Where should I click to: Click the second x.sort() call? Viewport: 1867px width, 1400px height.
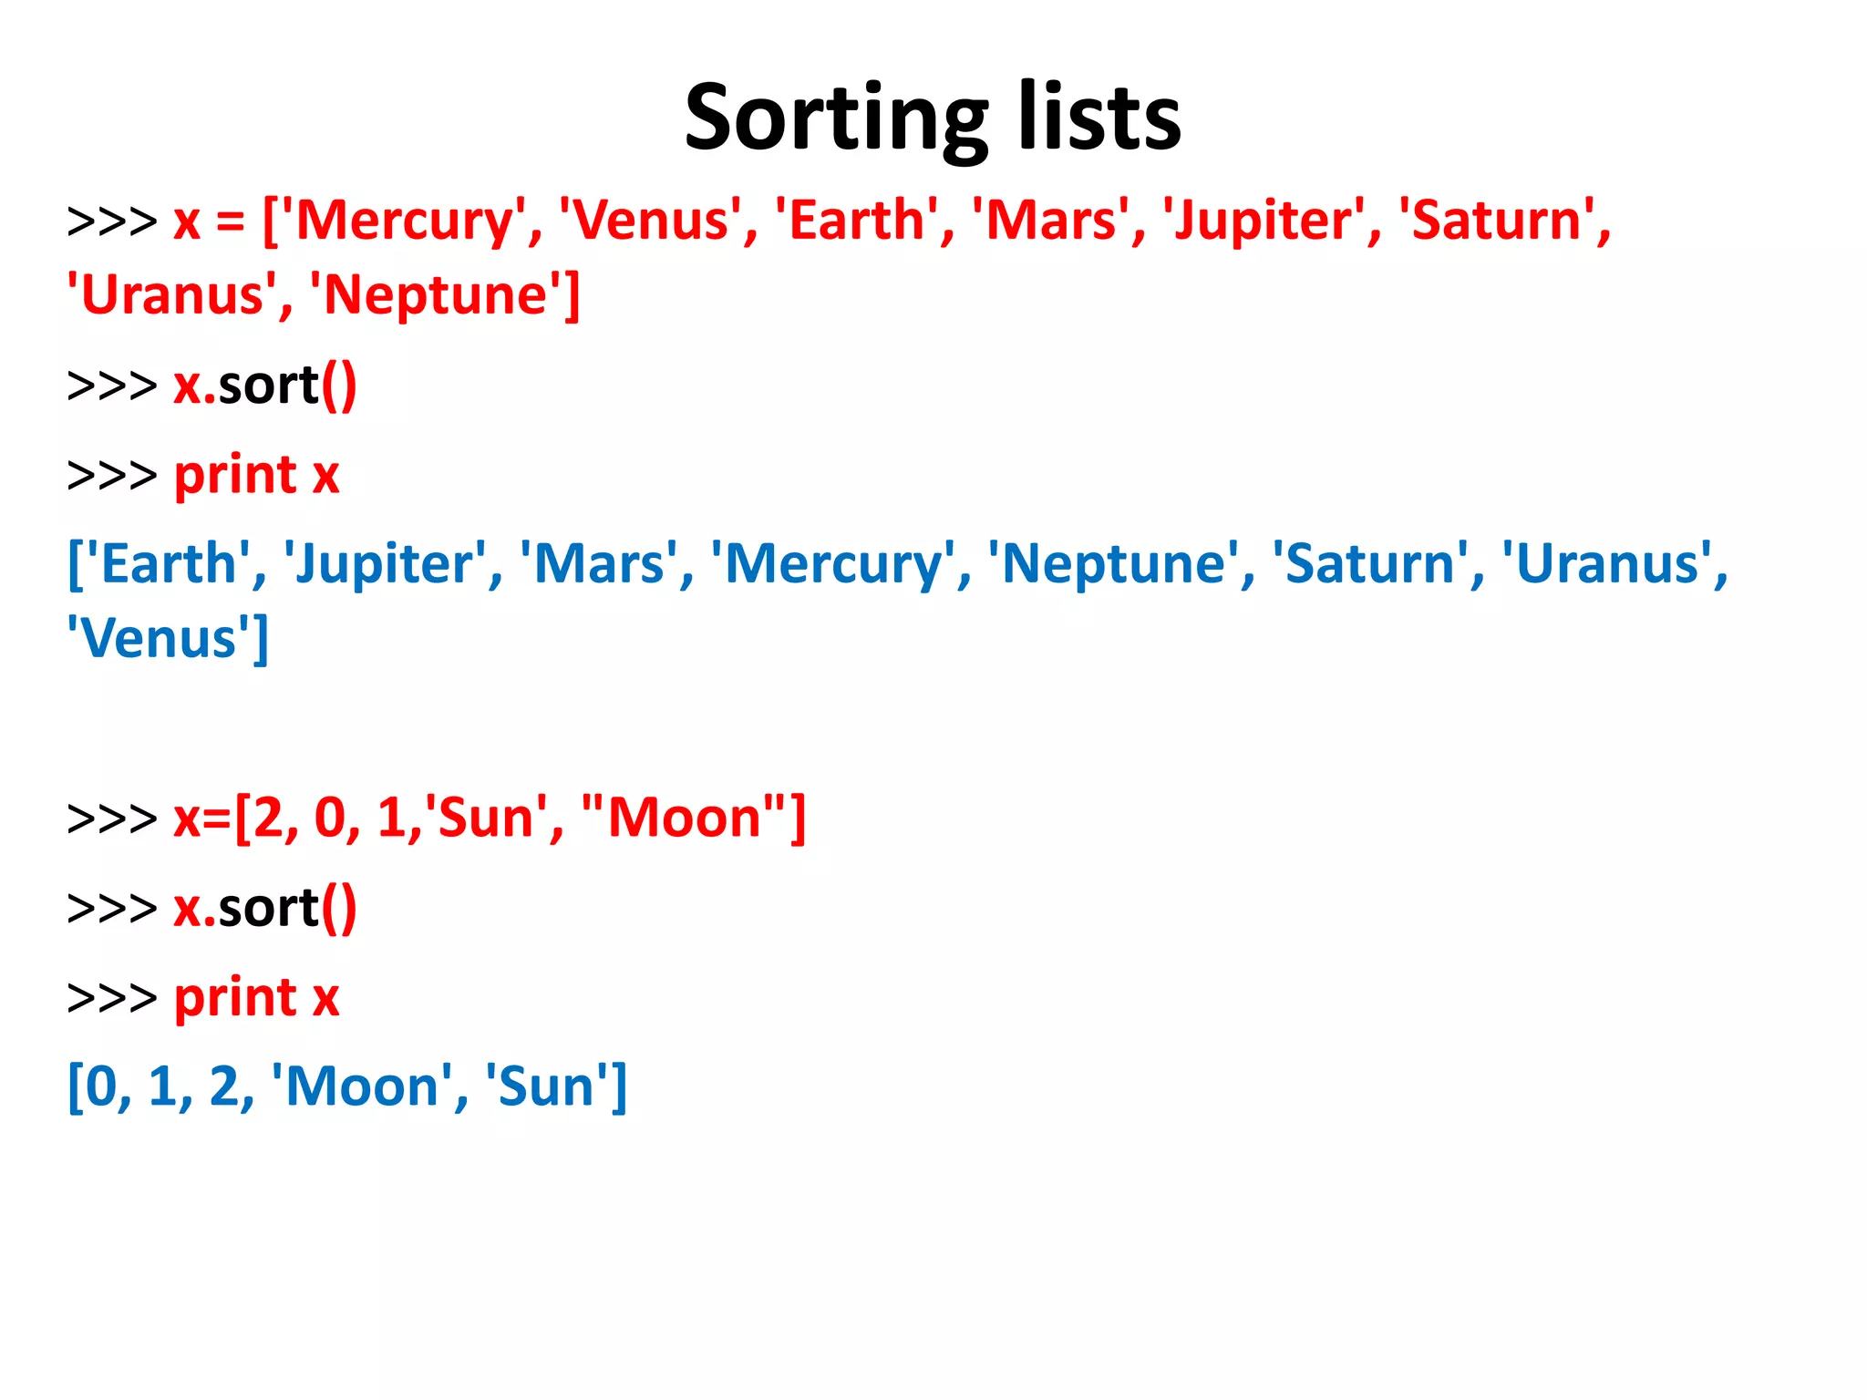tap(264, 909)
